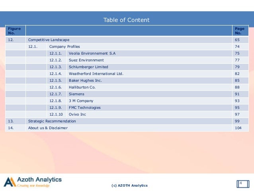Click the Azoth Analytics logo

tap(33, 182)
